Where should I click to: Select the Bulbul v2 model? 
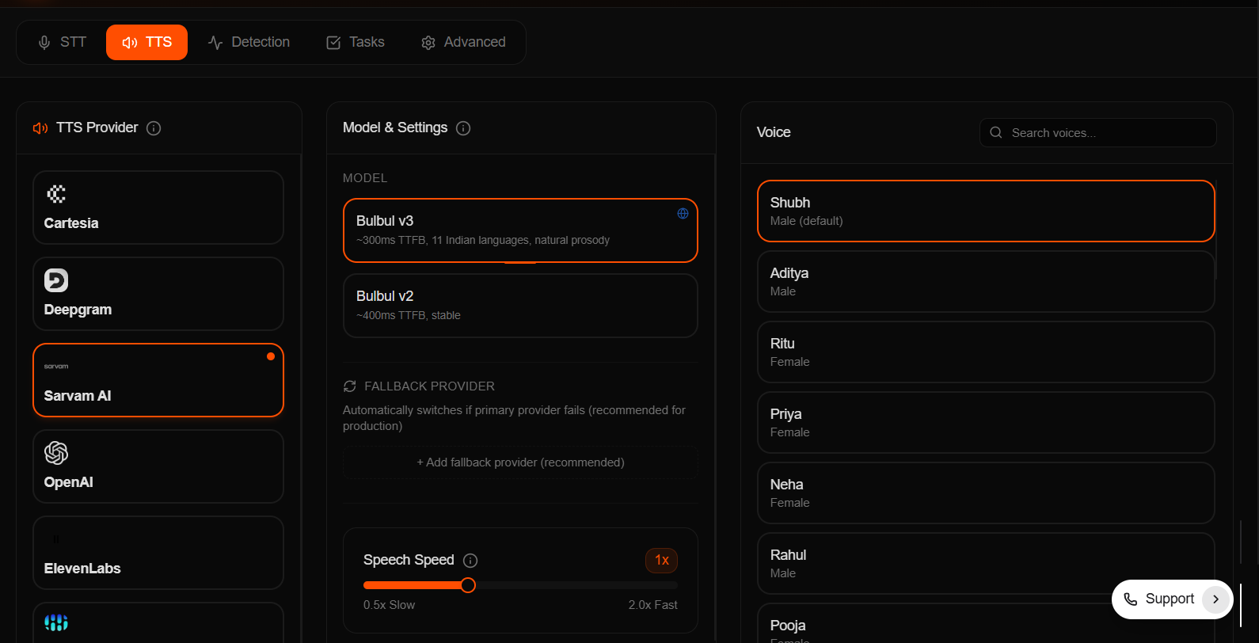(520, 306)
